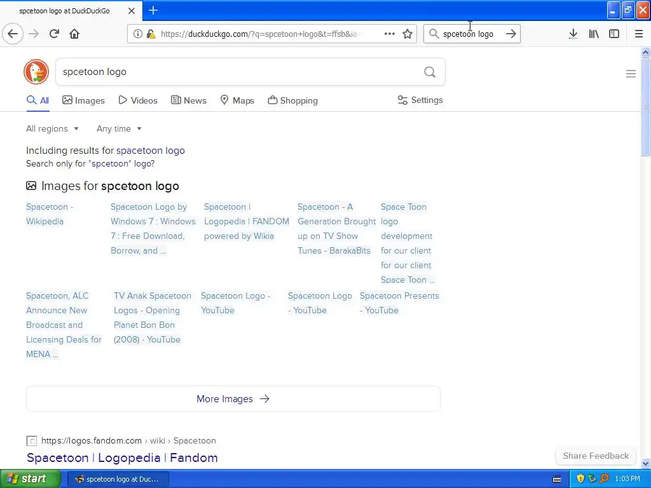Switch to the All results tab
The width and height of the screenshot is (651, 488).
[38, 100]
